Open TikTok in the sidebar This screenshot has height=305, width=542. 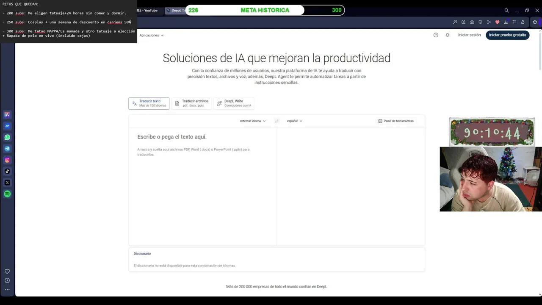[x=7, y=171]
